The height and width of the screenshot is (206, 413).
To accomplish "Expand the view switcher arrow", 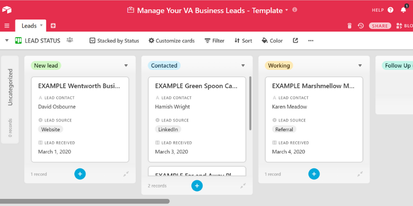I will tap(7, 40).
